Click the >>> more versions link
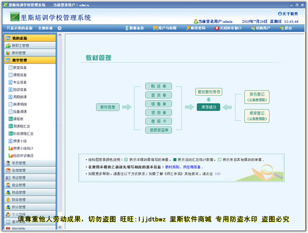The width and height of the screenshot is (308, 233). point(218,174)
